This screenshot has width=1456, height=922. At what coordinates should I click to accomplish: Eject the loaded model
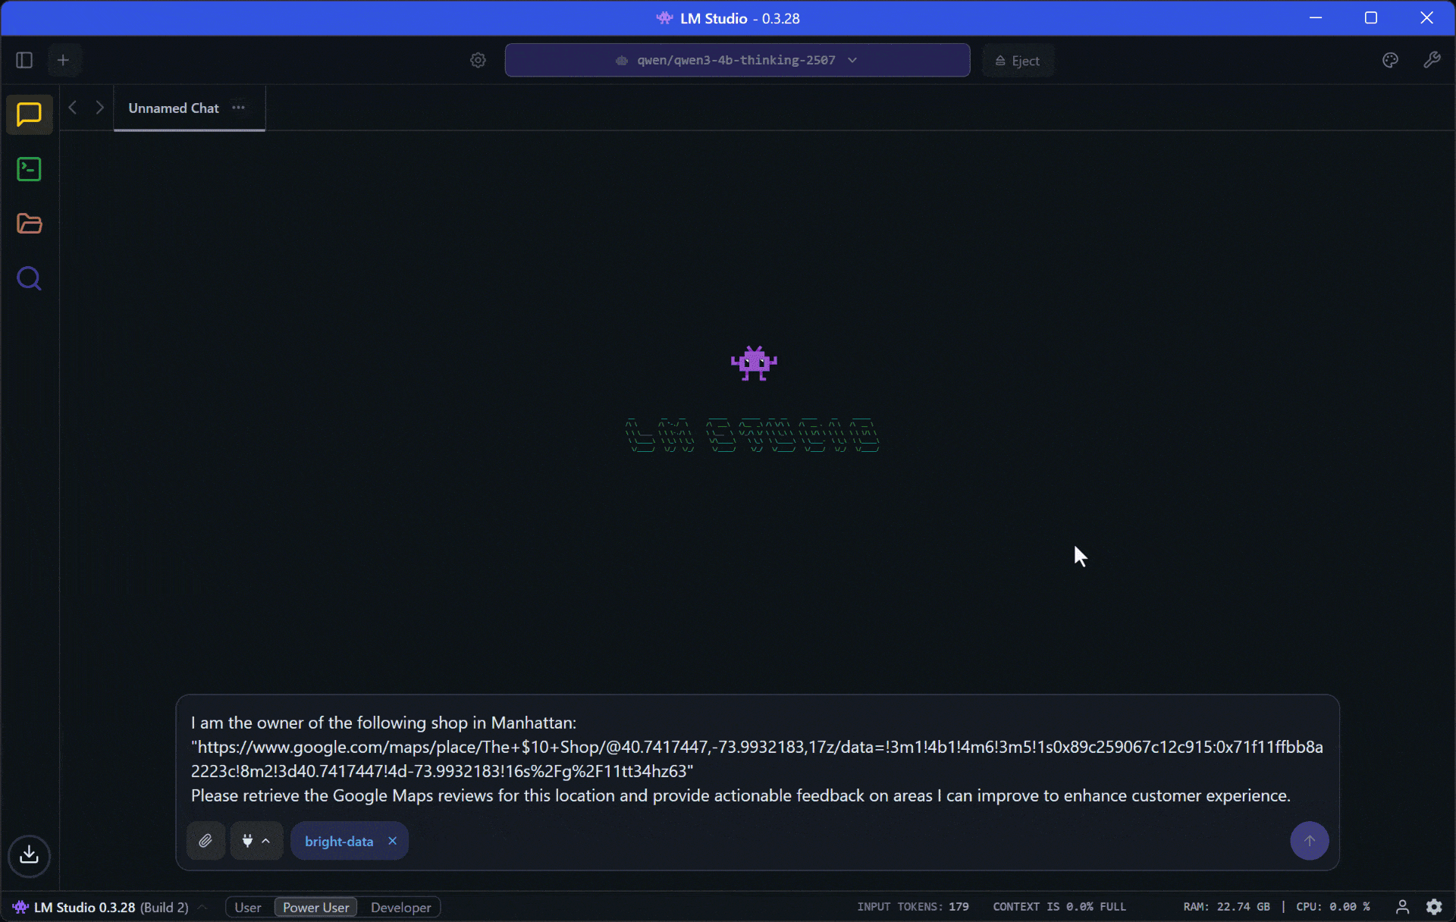coord(1018,61)
